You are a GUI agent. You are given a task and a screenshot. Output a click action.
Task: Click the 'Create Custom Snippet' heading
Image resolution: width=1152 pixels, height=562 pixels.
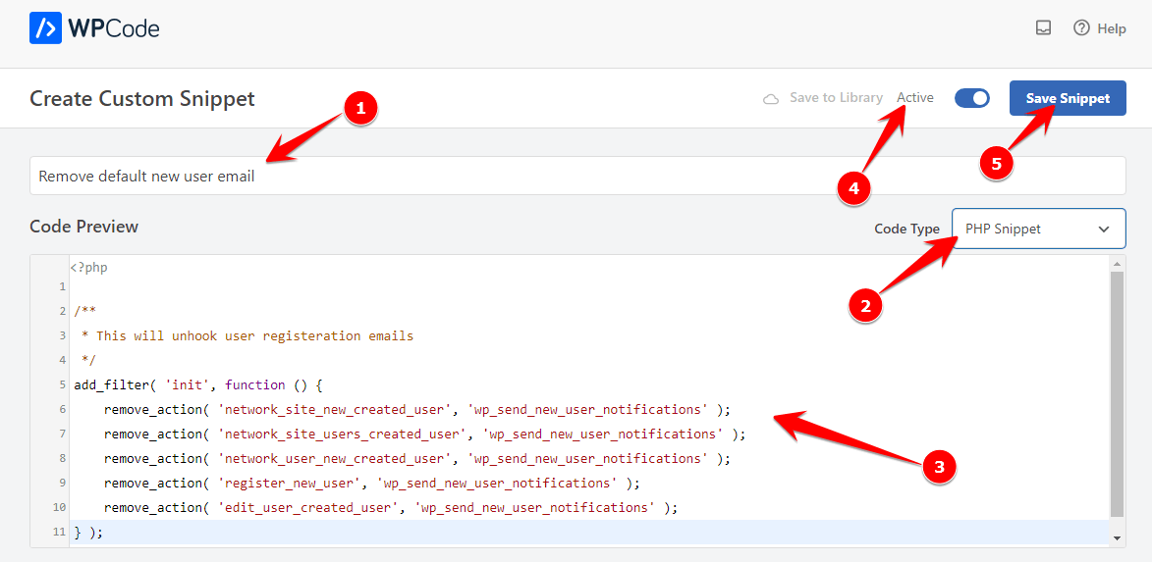[x=141, y=98]
